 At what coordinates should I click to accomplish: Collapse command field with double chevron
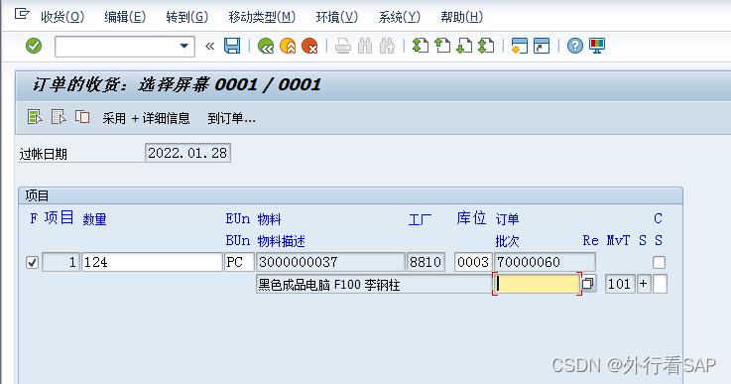210,47
